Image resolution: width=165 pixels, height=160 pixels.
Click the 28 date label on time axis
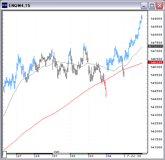[38, 156]
